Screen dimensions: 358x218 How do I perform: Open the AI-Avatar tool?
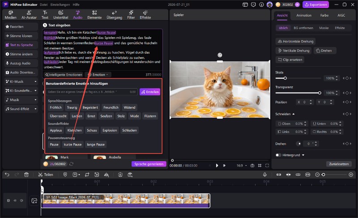point(29,15)
